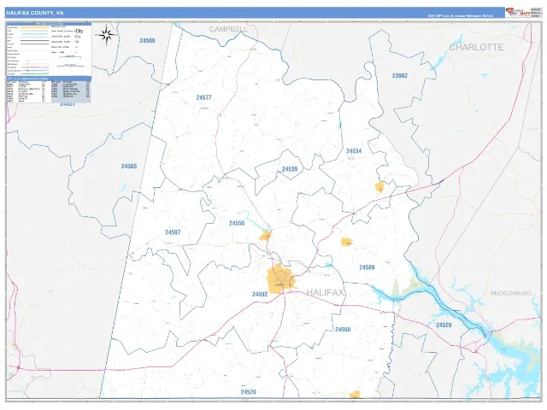Click the publisher logo in the title bar
This screenshot has height=410, width=547.
tap(518, 13)
